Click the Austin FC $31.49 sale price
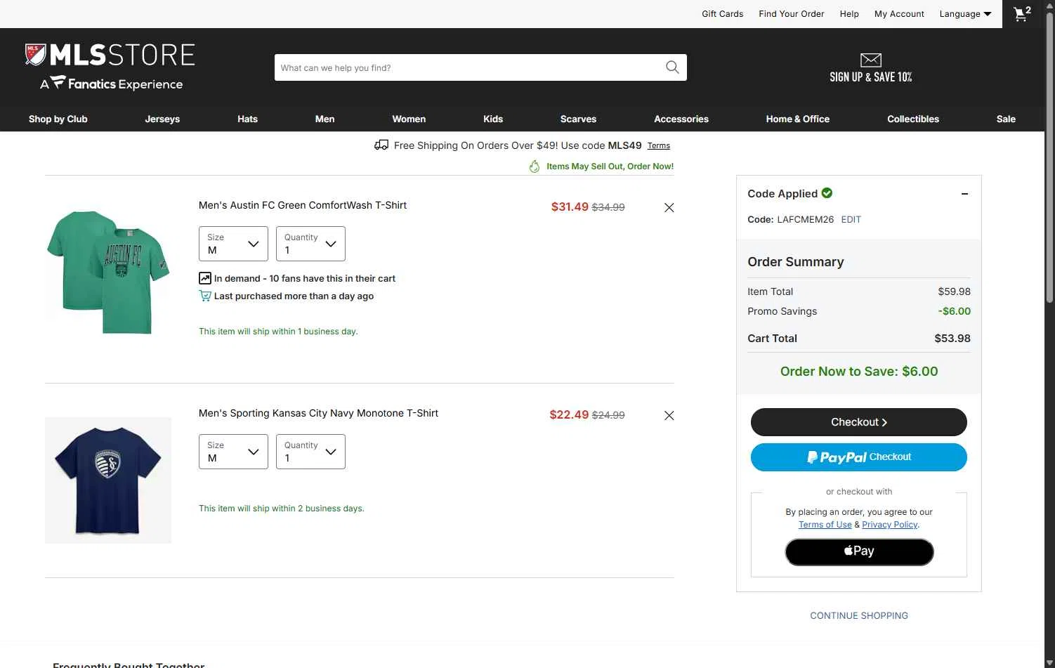 (570, 207)
